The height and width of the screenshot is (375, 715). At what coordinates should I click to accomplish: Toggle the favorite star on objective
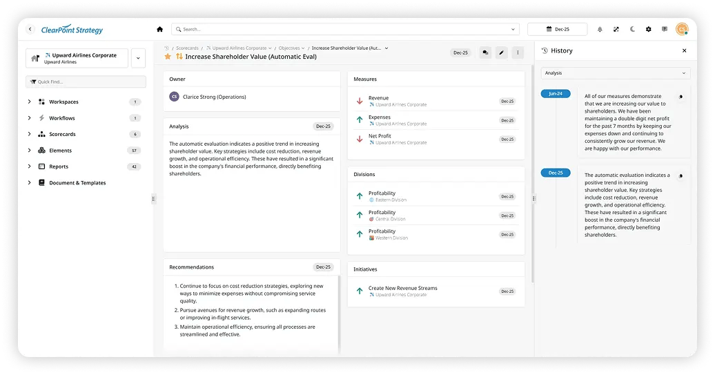tap(168, 57)
